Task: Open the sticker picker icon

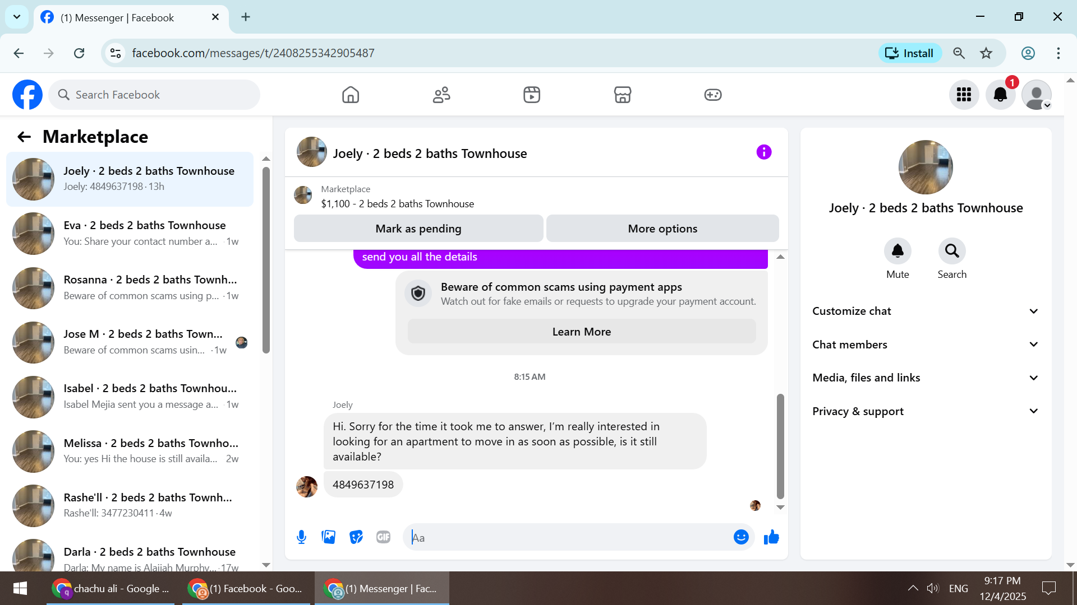Action: click(356, 537)
